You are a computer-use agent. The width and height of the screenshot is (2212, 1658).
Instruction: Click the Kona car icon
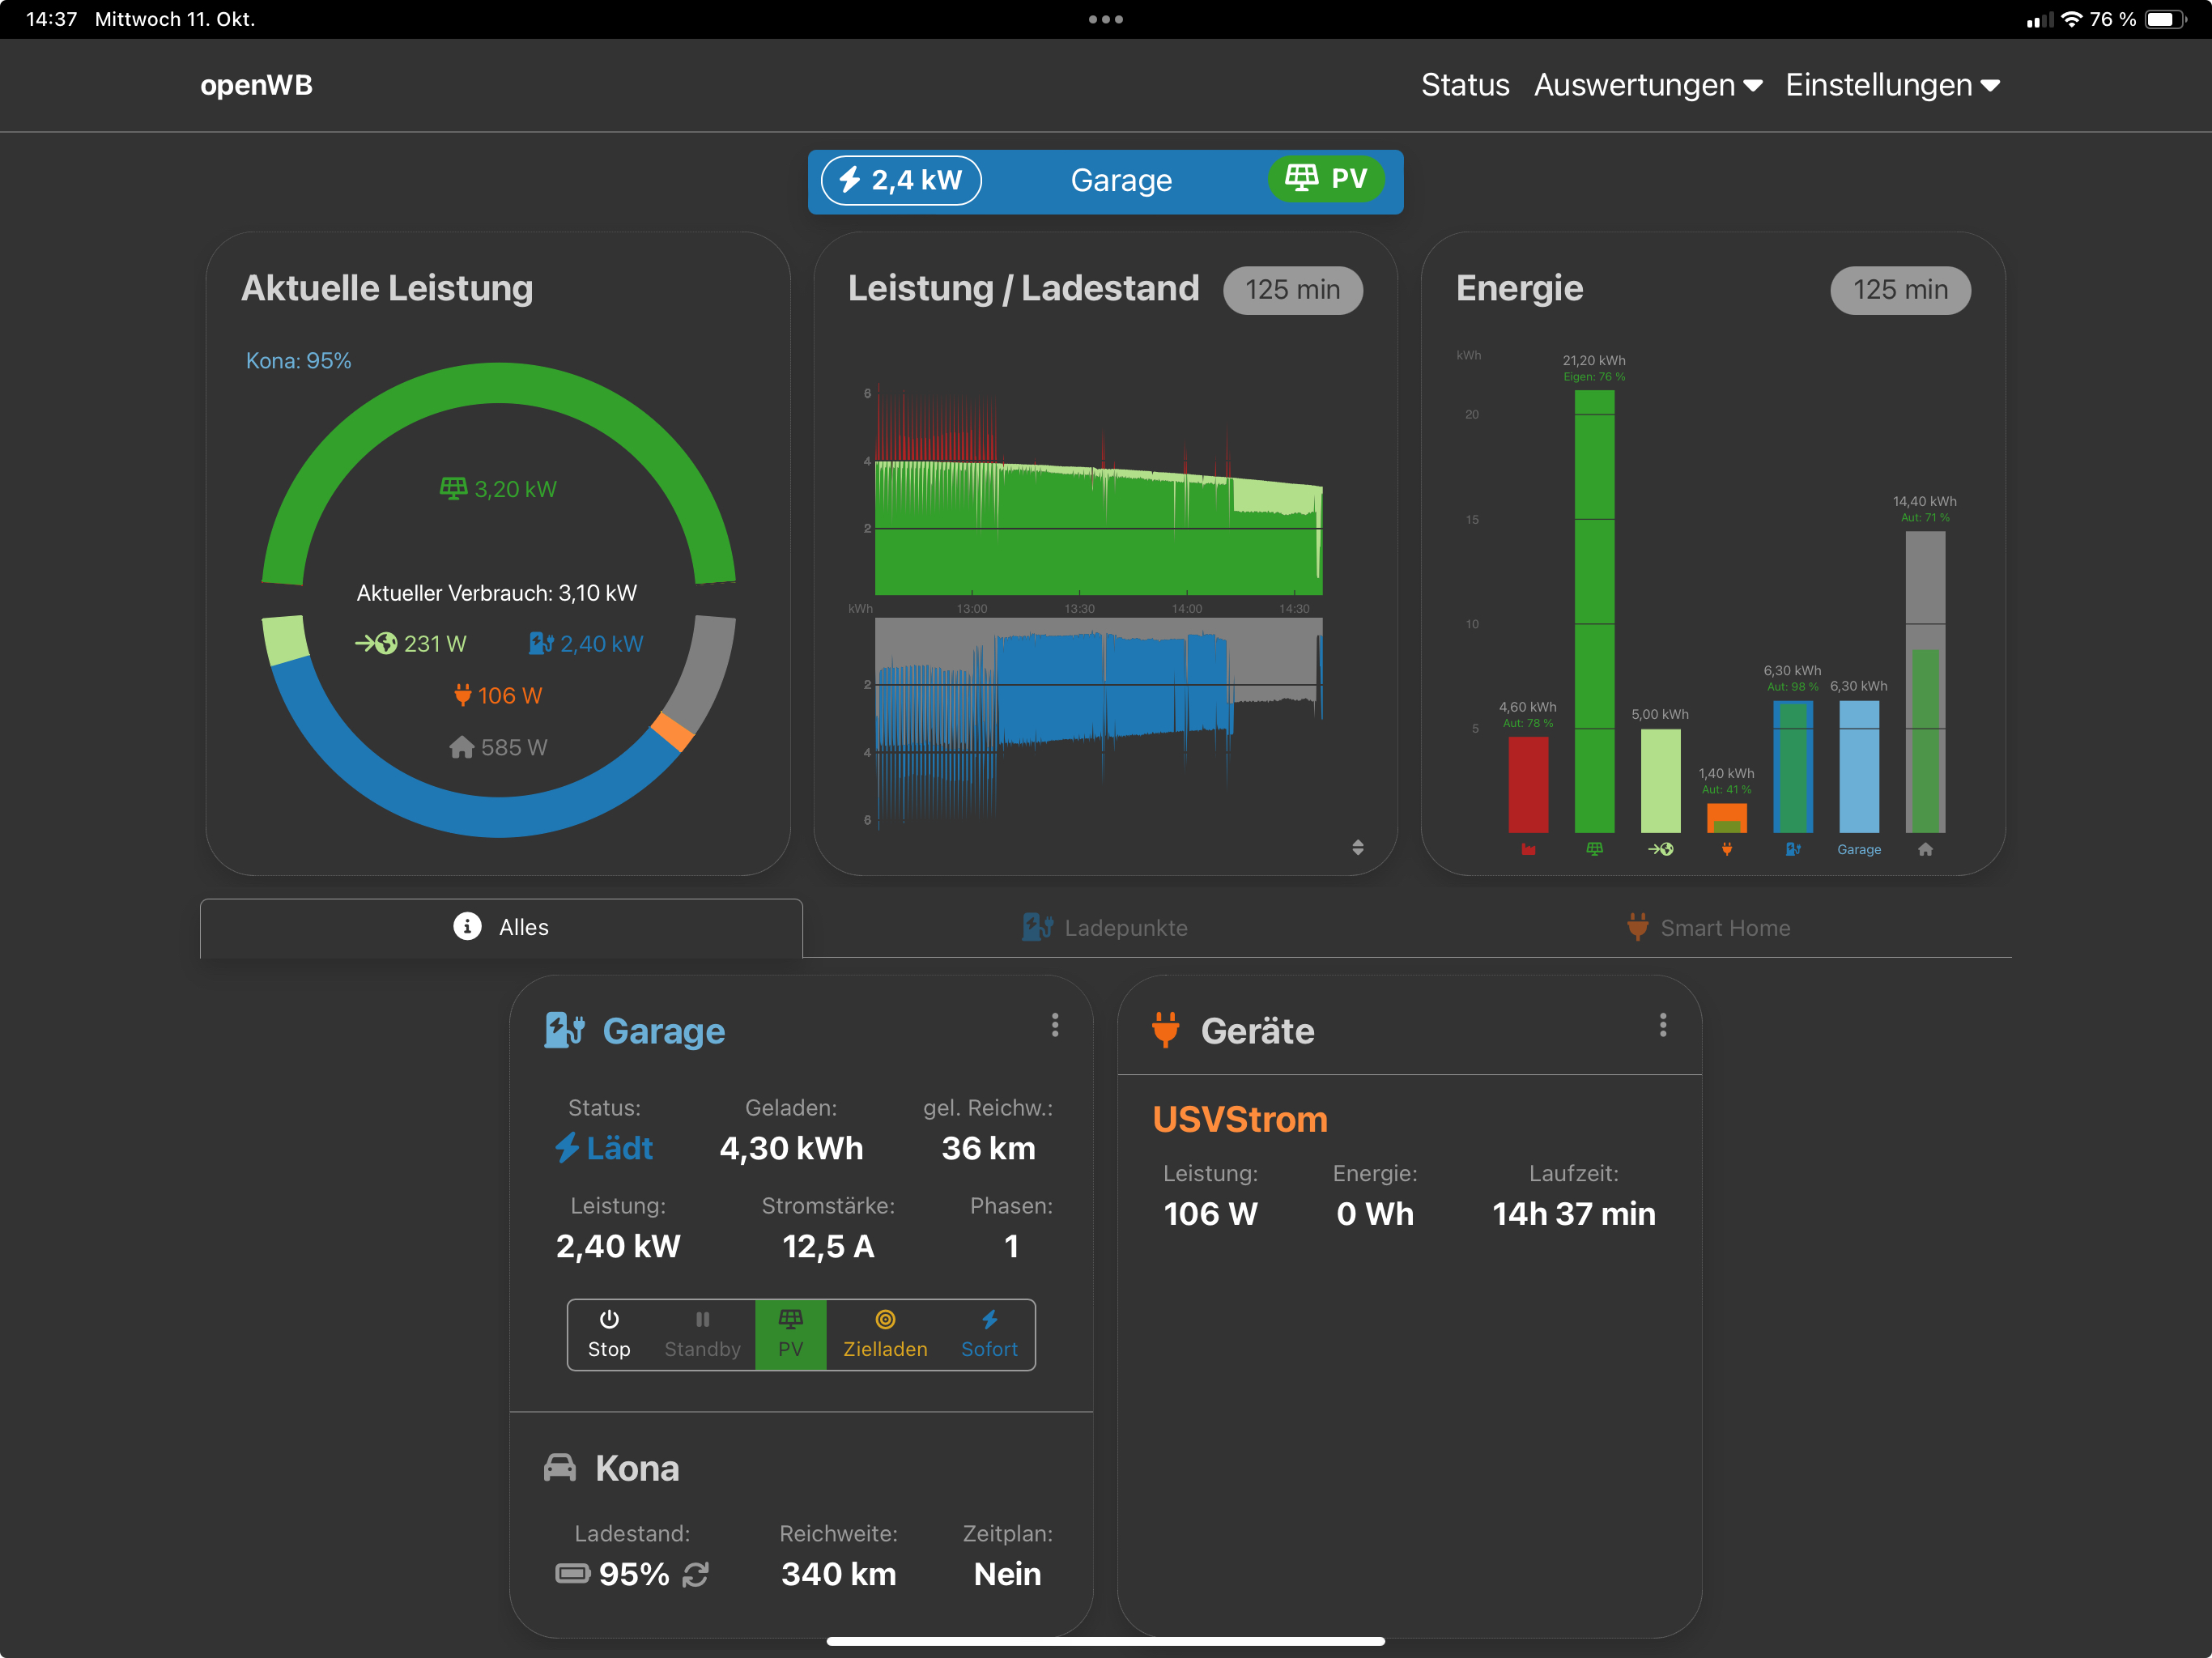tap(560, 1468)
